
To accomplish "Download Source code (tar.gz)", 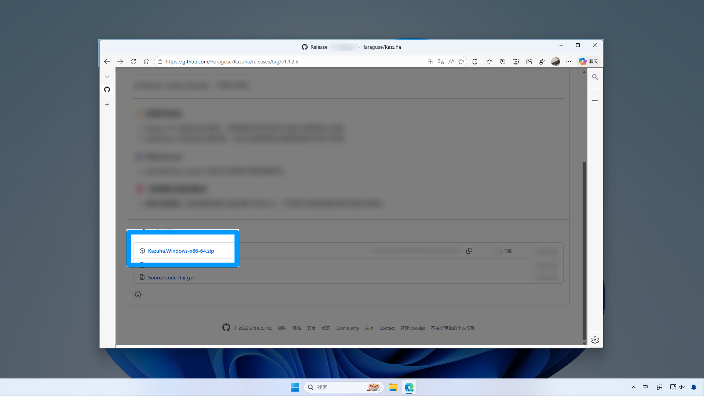I will [x=170, y=278].
